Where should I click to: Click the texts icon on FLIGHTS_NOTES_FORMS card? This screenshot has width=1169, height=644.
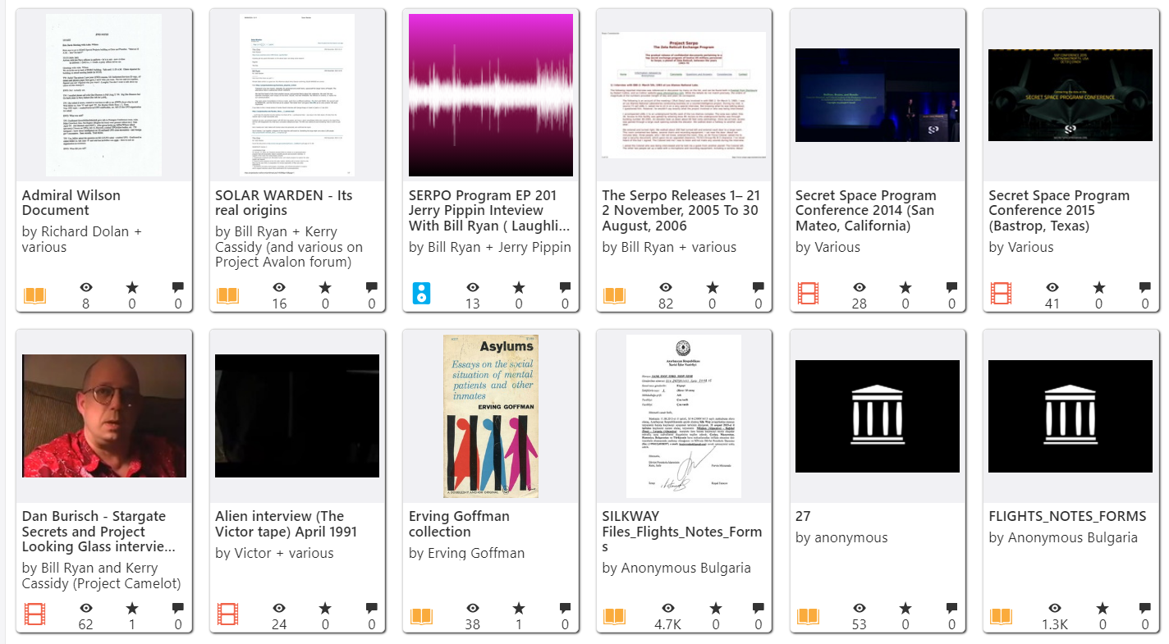pos(1002,614)
